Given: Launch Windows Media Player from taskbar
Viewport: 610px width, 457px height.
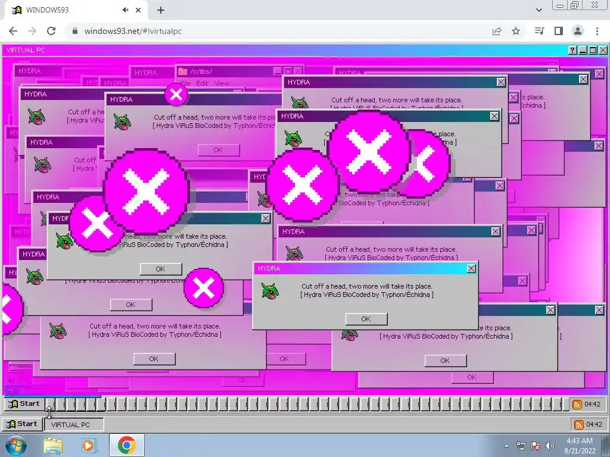Looking at the screenshot, I should pyautogui.click(x=88, y=445).
